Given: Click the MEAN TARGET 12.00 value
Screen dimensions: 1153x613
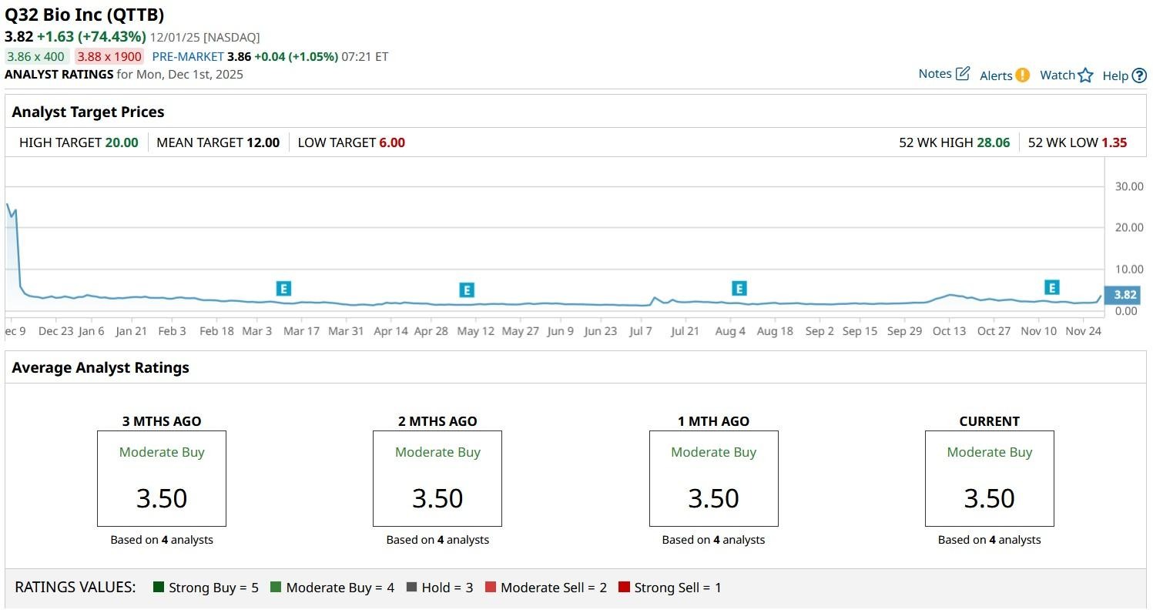Looking at the screenshot, I should [263, 142].
